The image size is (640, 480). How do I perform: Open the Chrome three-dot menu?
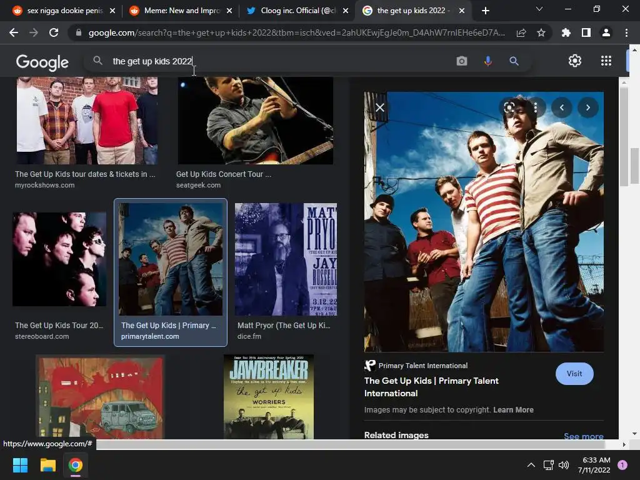(626, 32)
